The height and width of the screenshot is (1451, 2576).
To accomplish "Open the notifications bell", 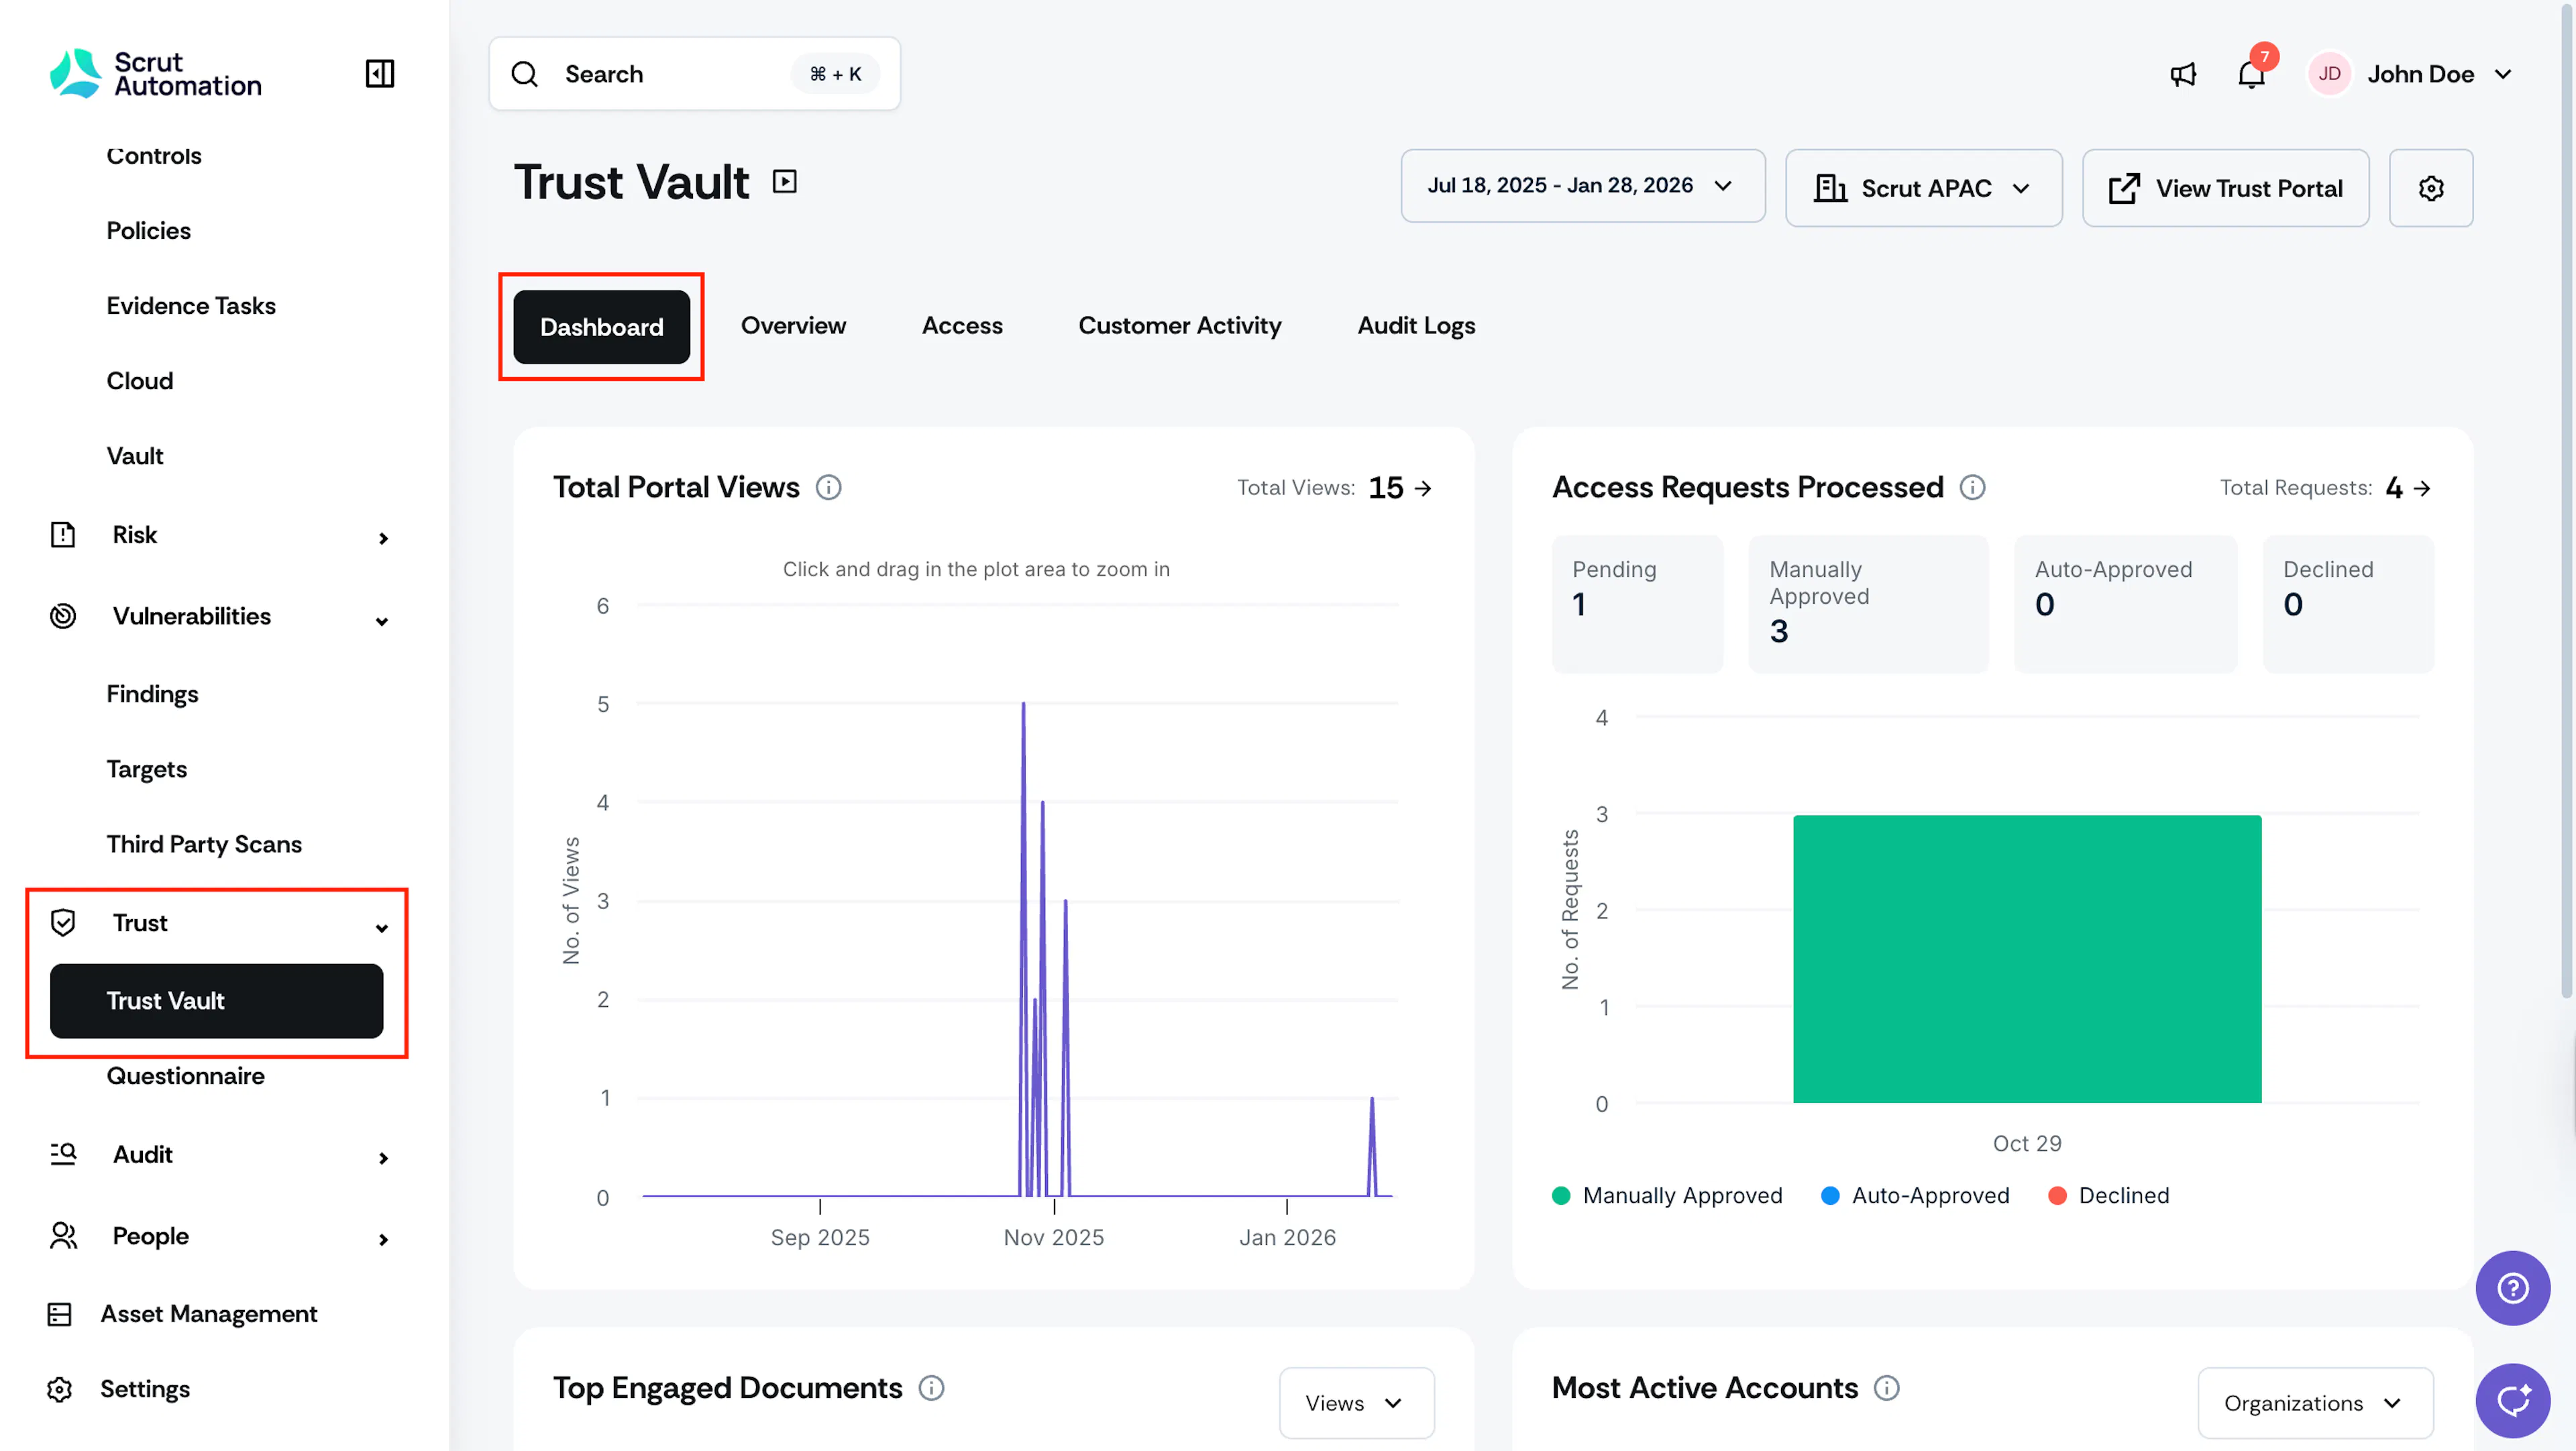I will 2251,74.
